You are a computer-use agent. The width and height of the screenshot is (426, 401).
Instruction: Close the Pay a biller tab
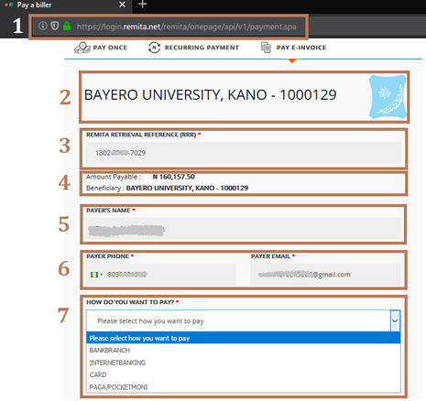click(122, 5)
